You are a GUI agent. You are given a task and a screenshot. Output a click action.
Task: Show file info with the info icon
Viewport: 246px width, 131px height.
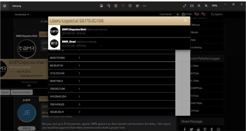click(130, 6)
